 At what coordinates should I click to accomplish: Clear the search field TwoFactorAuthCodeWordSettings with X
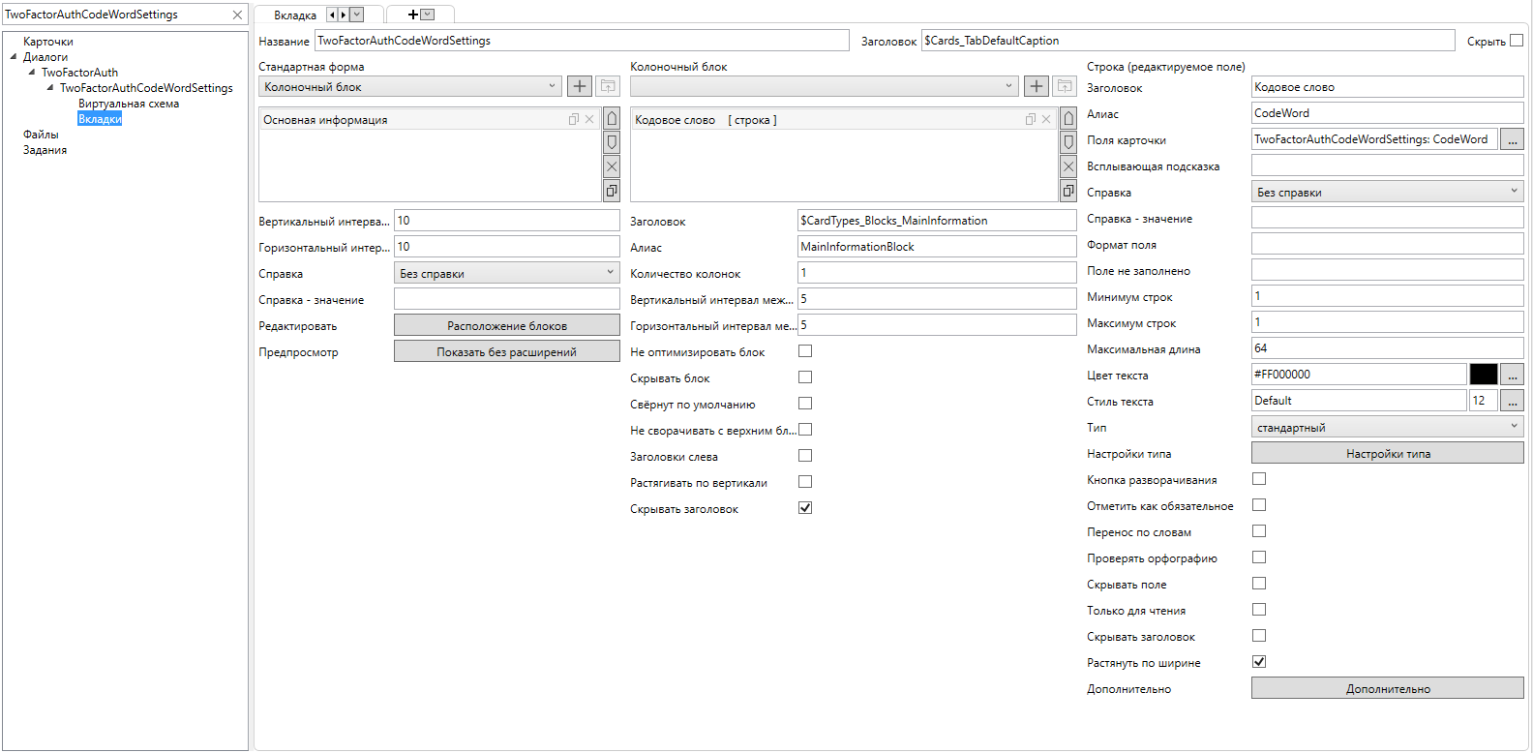237,15
